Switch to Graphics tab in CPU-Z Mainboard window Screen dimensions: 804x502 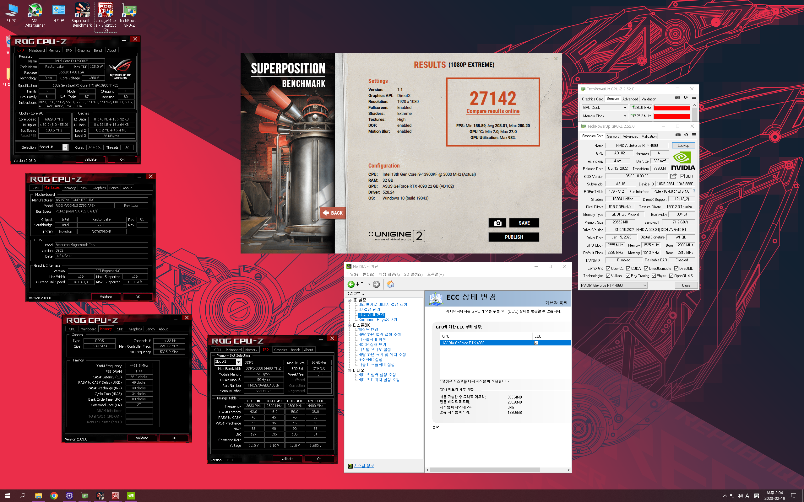click(99, 188)
